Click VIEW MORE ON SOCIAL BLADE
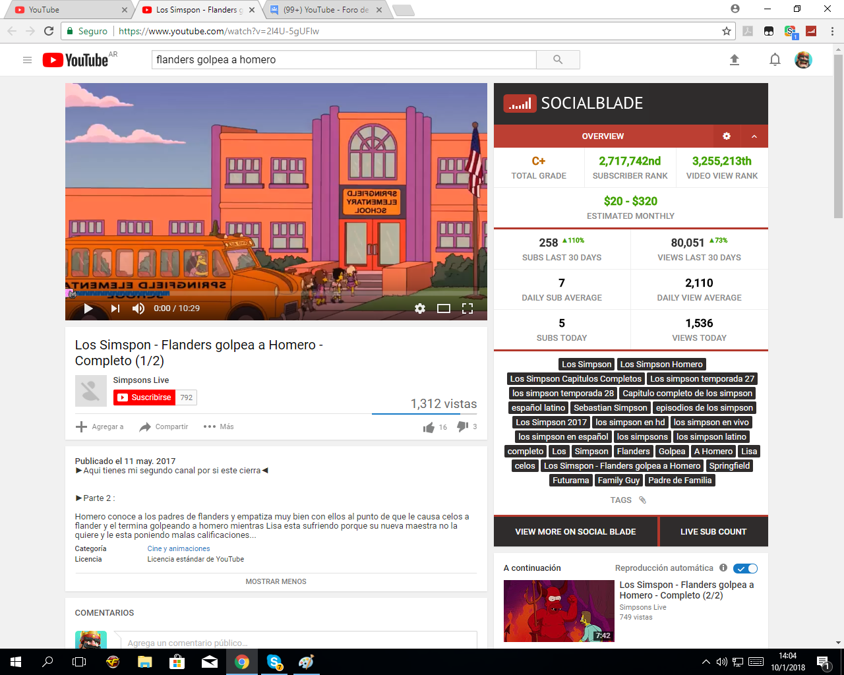 [576, 532]
